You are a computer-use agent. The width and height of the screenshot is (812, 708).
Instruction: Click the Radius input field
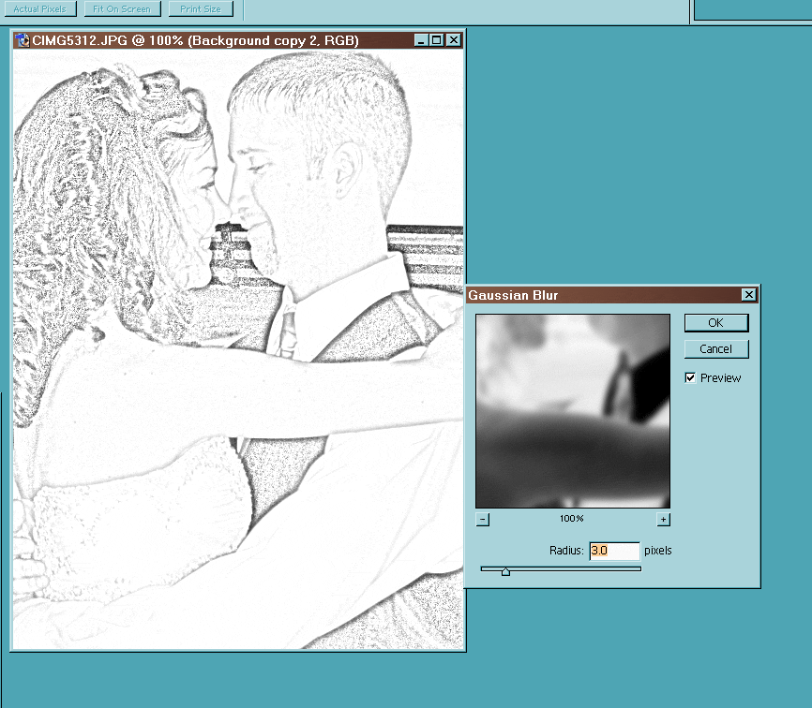coord(614,551)
